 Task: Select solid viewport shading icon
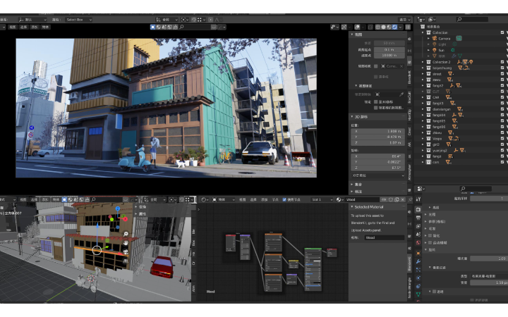383,27
